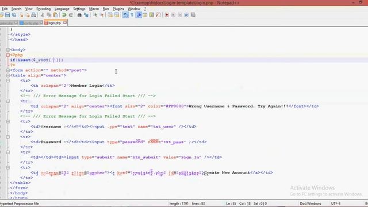
Task: Collapse the Password <tr> fold marker
Action: 7,137
